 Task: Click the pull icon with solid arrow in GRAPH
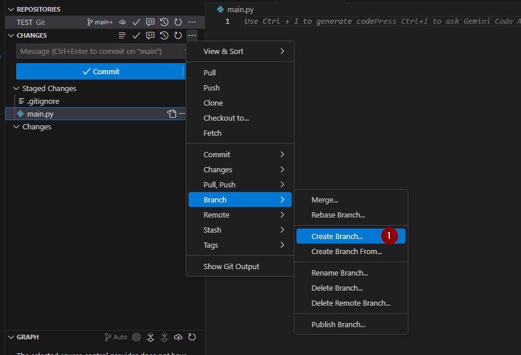(164, 337)
